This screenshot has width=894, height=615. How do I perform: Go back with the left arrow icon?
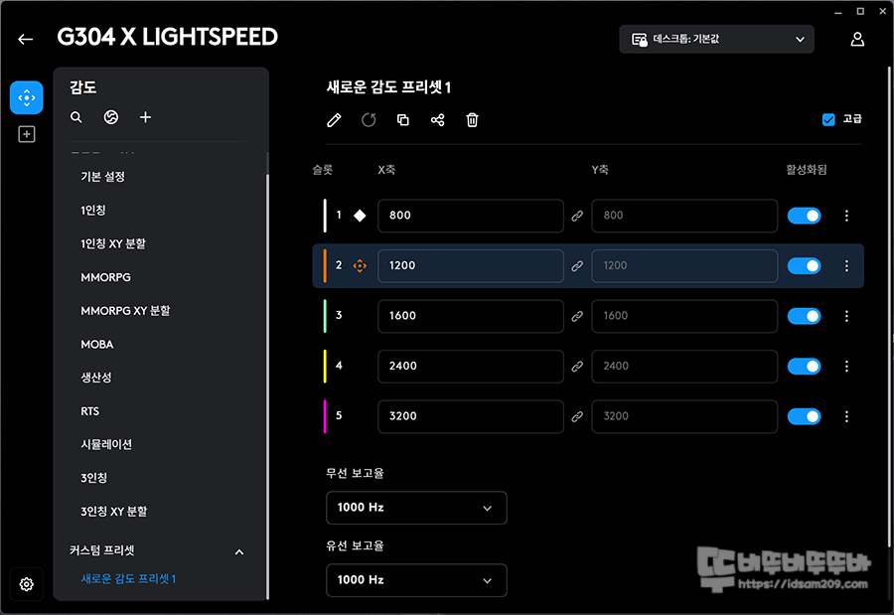point(25,39)
